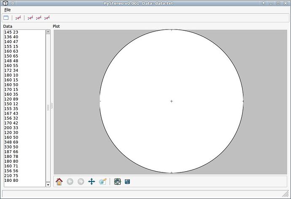
Task: Save the figure with the floppy disk icon
Action: point(127,182)
